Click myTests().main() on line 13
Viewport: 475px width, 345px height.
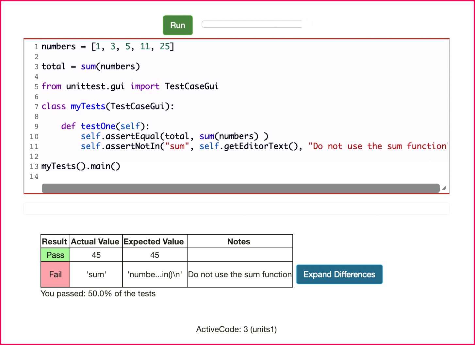pos(81,166)
